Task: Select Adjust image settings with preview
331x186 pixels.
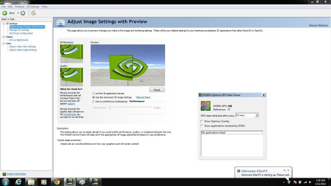Action: [x=27, y=27]
